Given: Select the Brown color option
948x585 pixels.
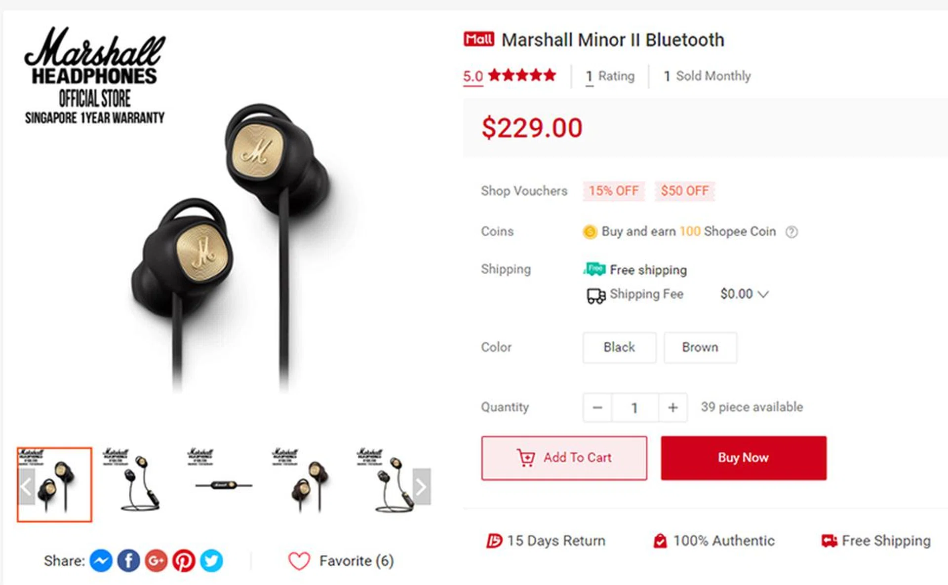Looking at the screenshot, I should pos(700,347).
